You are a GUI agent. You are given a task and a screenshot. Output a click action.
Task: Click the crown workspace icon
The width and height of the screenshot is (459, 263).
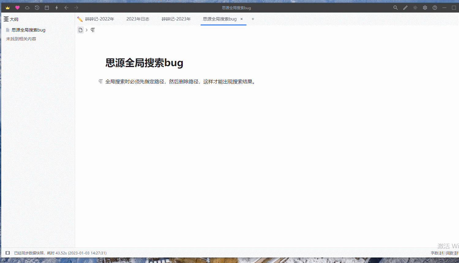[8, 8]
